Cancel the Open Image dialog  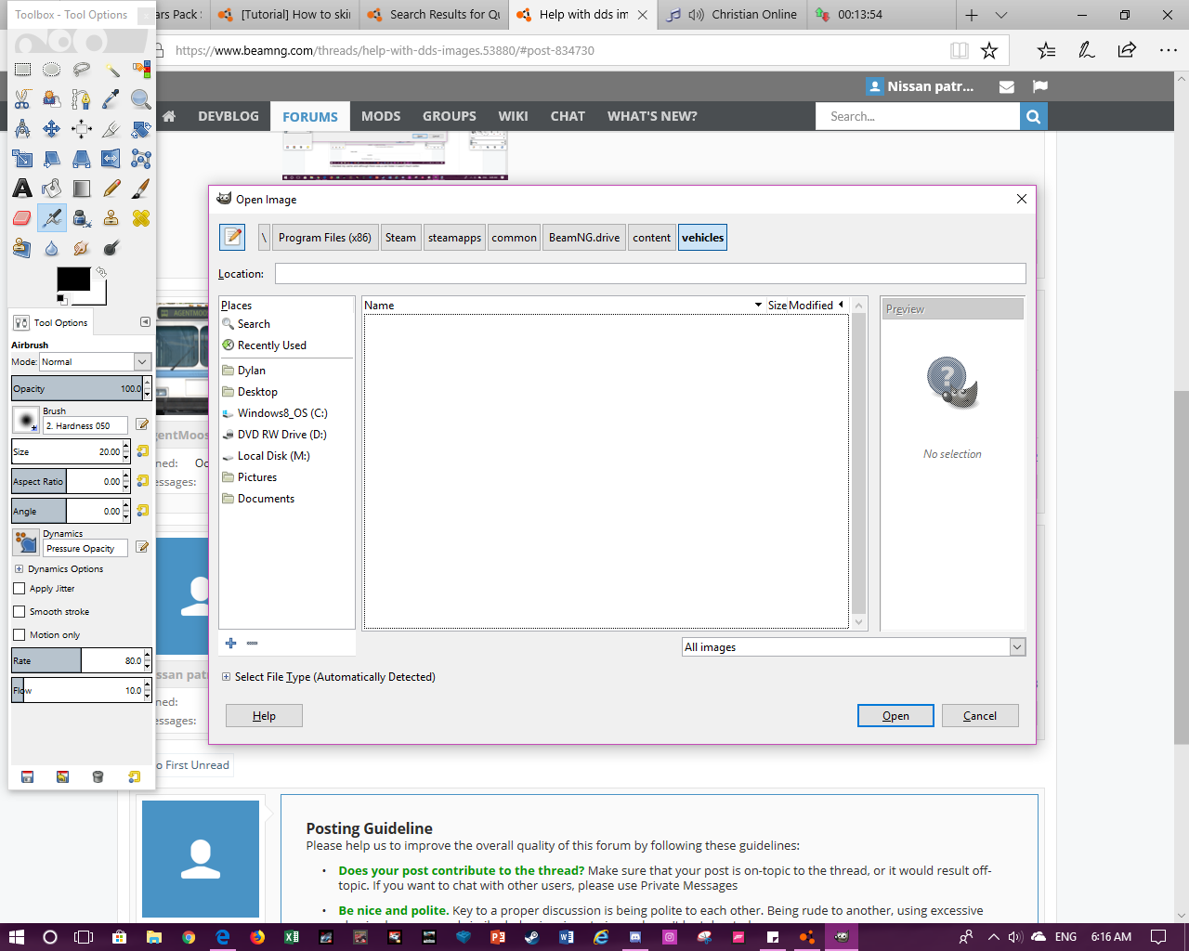980,715
